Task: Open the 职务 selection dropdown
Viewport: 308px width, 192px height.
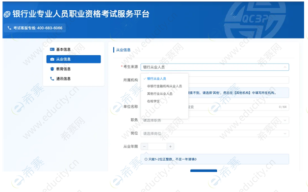Action: pyautogui.click(x=215, y=120)
